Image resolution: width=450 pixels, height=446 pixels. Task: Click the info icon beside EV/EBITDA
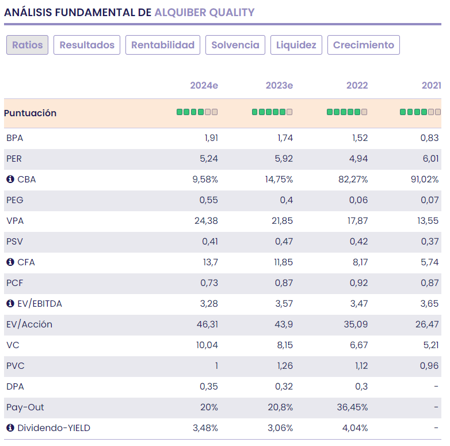click(10, 304)
